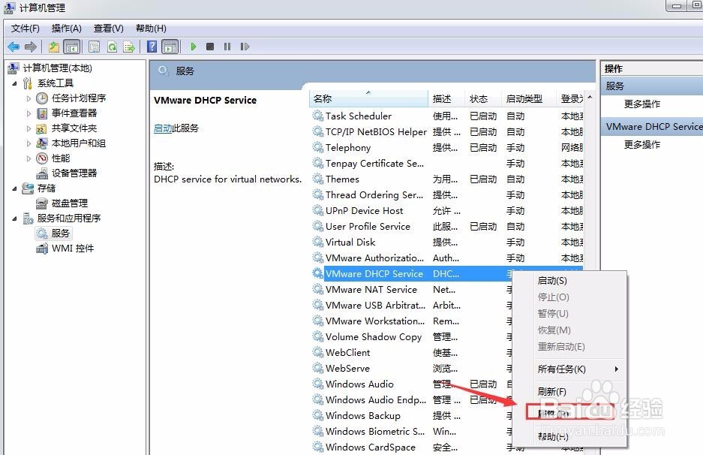
Task: Click the green Start service play icon
Action: (x=194, y=47)
